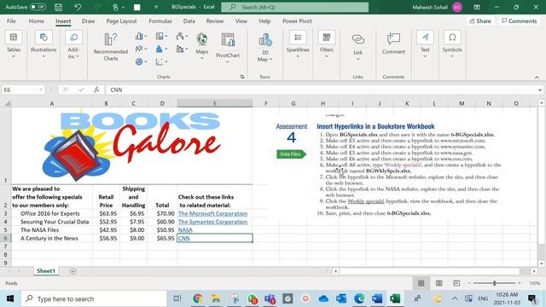This screenshot has width=546, height=307.
Task: Collapse the ribbon with the chevron
Action: (537, 77)
